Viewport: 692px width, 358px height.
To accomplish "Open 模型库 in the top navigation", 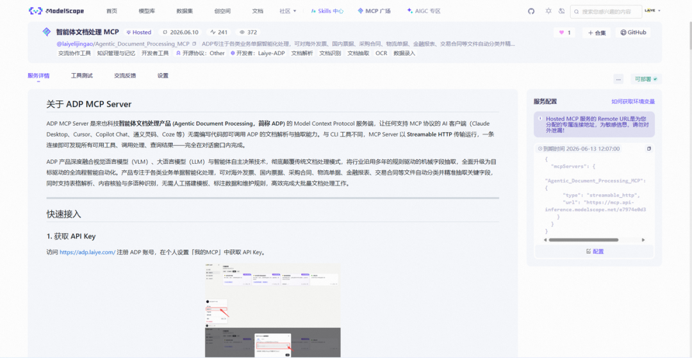I will coord(147,11).
